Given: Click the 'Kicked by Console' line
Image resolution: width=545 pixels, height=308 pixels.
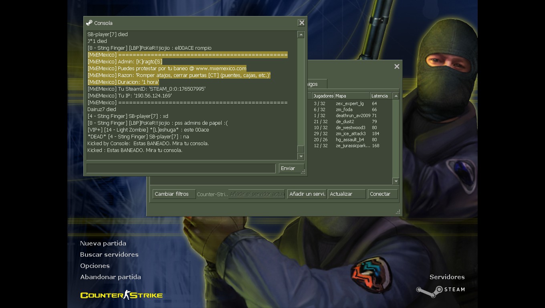Looking at the screenshot, I should 148,144.
